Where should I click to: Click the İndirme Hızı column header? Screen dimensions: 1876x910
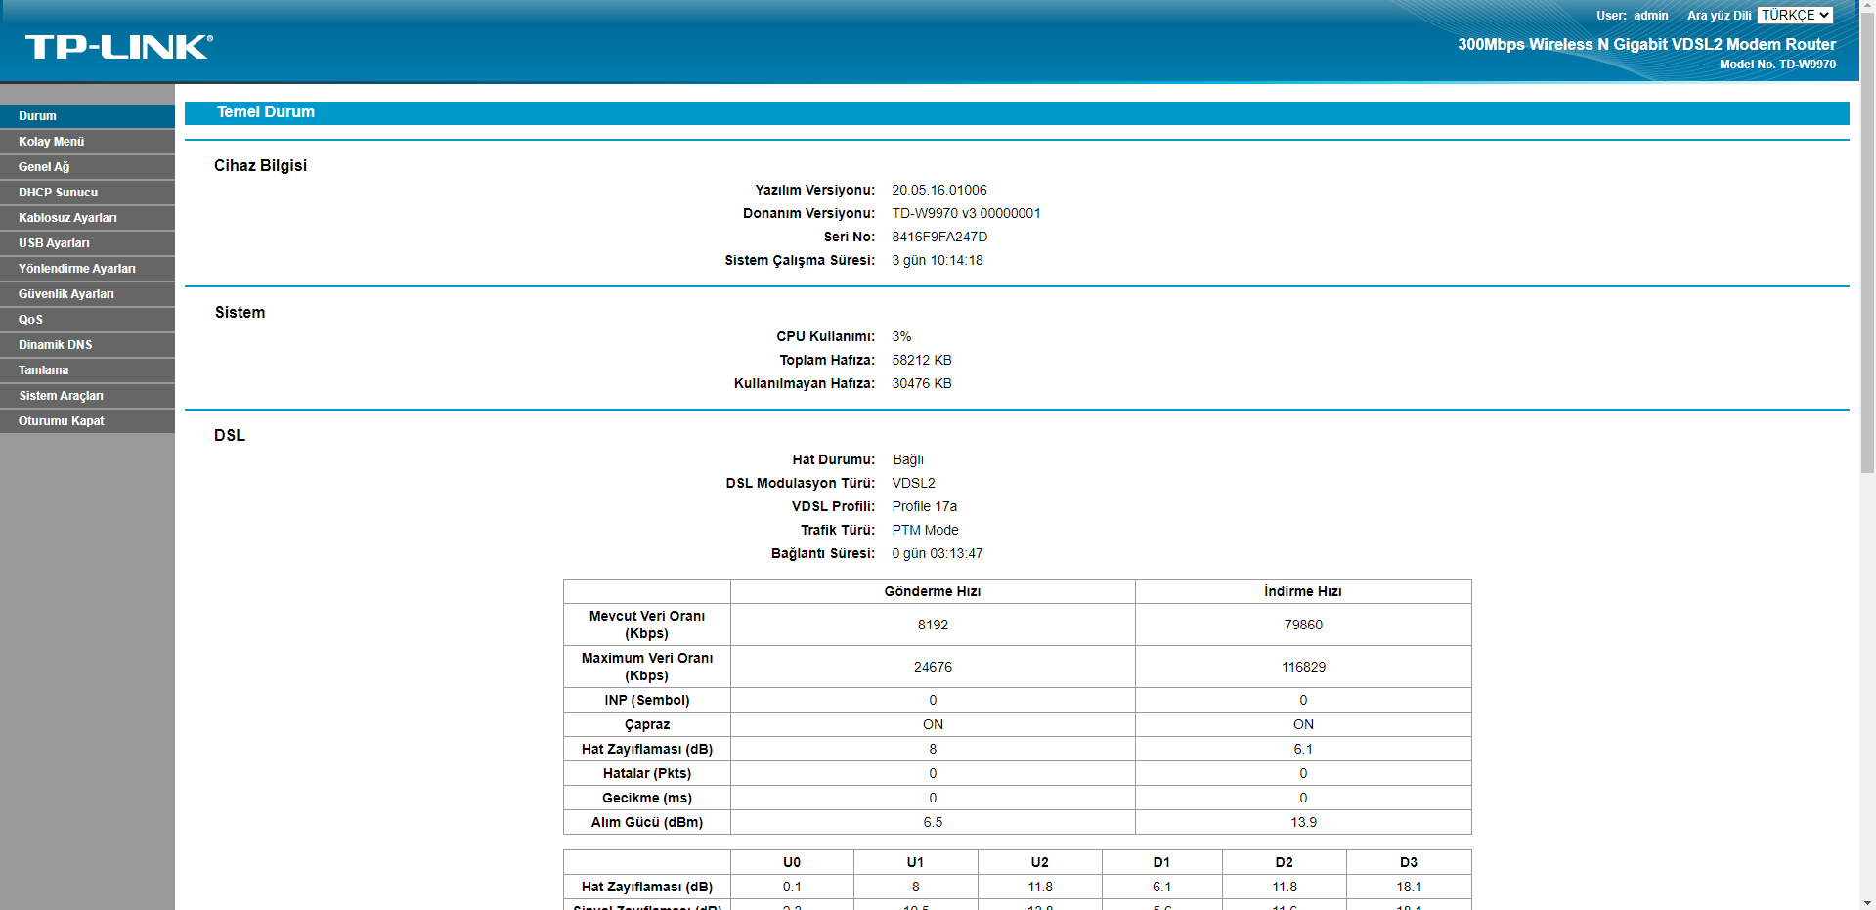point(1303,591)
